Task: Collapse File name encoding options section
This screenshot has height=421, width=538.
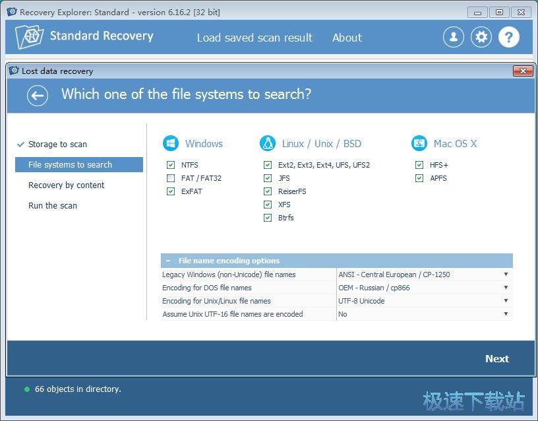Action: 167,261
